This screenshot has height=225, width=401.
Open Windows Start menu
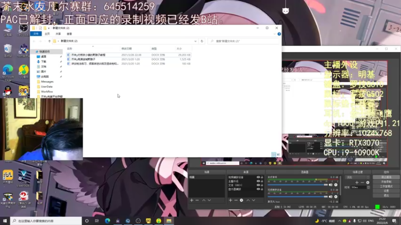(5, 220)
